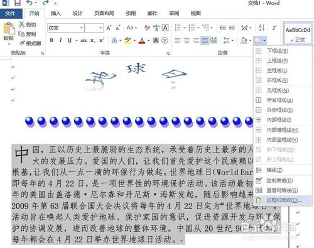Toggle Subscript formatting
The height and width of the screenshot is (248, 314).
tap(93, 41)
